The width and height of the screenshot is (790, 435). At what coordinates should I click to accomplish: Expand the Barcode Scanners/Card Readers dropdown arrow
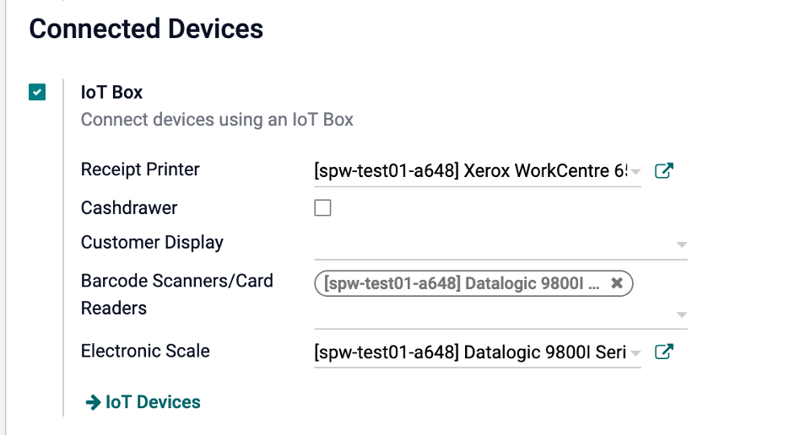[680, 314]
